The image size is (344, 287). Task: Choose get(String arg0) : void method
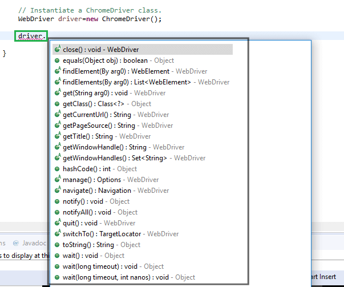point(143,93)
